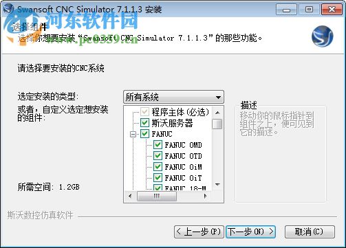Click the title bar Swansoft app icon

pyautogui.click(x=9, y=9)
